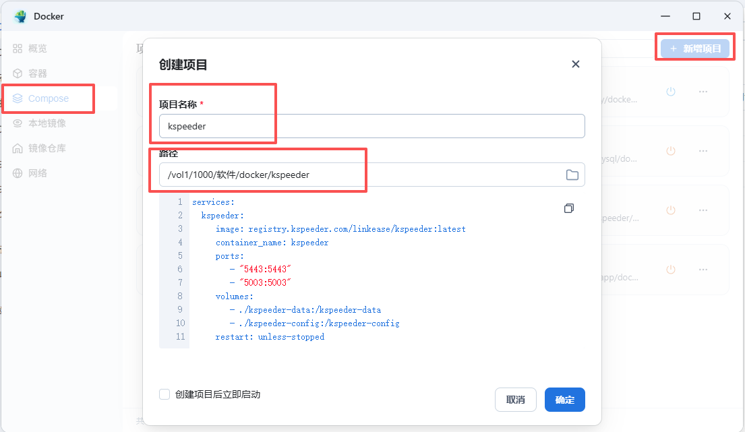Click 取消 to cancel project creation
Image resolution: width=745 pixels, height=432 pixels.
(515, 400)
